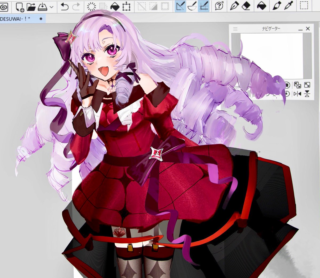Viewport: 320px width, 278px height.
Task: Click the Deselect icon
Action: [142, 7]
